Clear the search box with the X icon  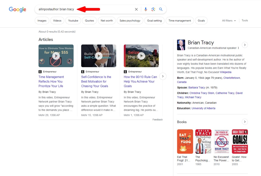pyautogui.click(x=136, y=9)
